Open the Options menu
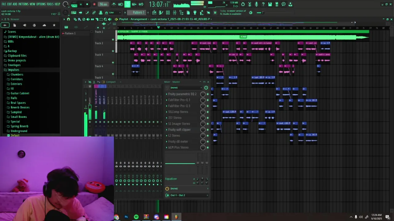 [x=41, y=4]
